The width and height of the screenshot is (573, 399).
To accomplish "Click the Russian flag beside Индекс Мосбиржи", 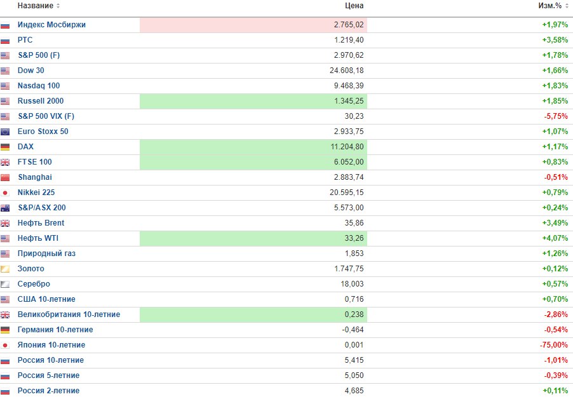I will 5,25.
